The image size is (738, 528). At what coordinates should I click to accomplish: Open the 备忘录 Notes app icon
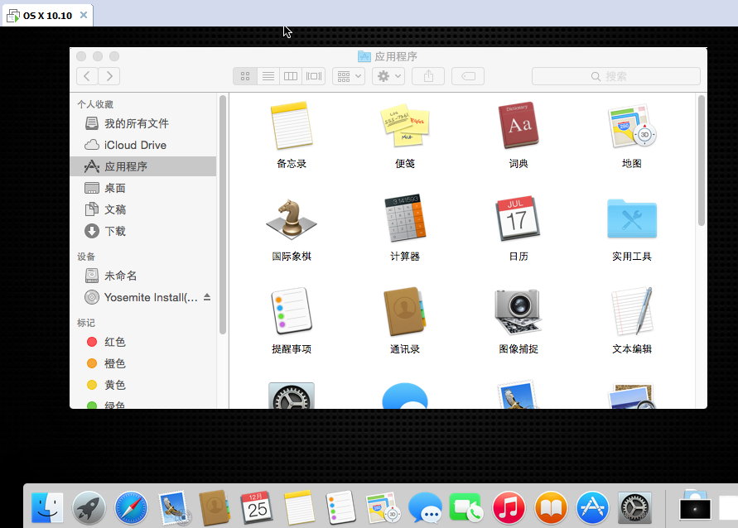click(x=292, y=126)
